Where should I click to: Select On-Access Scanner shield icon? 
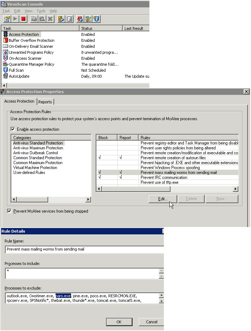pyautogui.click(x=6, y=58)
